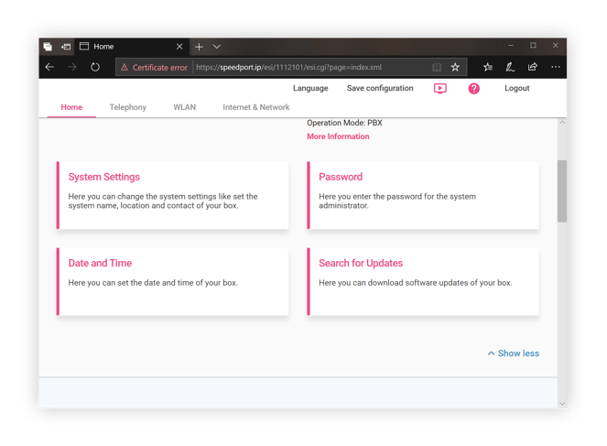
Task: Expand the tab preview chevron
Action: [x=217, y=46]
